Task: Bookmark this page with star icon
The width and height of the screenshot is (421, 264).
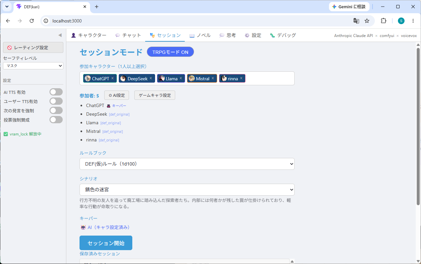Action: [x=367, y=21]
